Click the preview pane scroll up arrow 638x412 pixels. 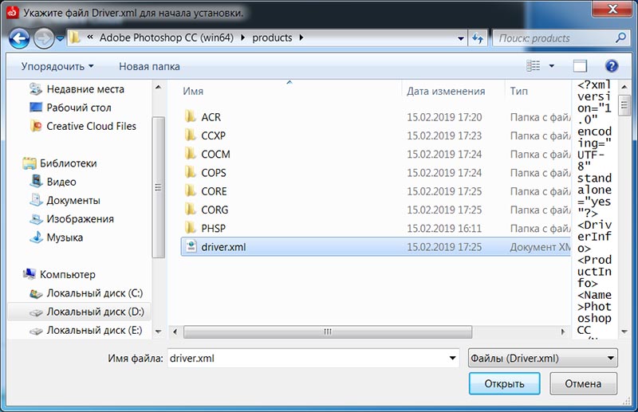coord(624,87)
